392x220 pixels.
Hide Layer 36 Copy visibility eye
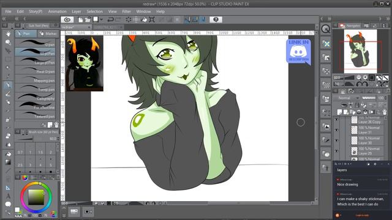pyautogui.click(x=336, y=120)
